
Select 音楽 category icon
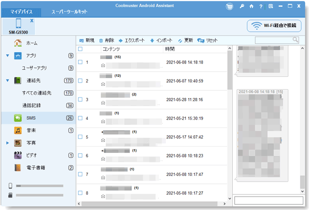pyautogui.click(x=18, y=131)
